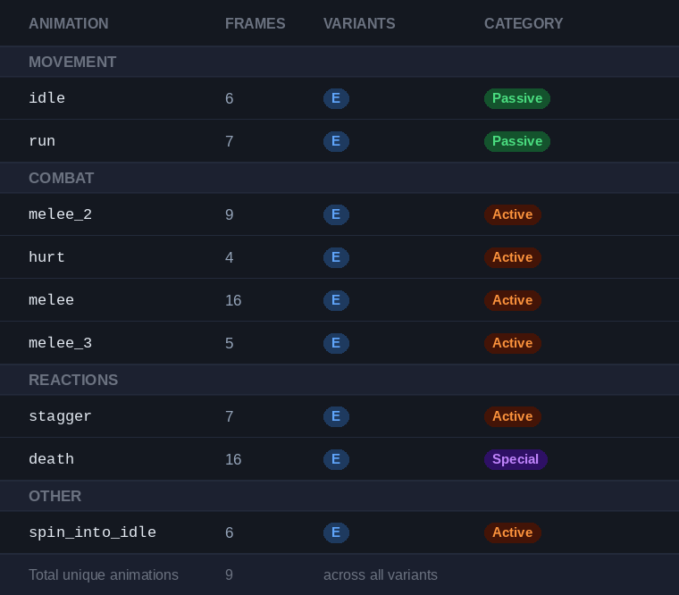The width and height of the screenshot is (679, 595).
Task: Select the death animation name
Action: point(51,459)
